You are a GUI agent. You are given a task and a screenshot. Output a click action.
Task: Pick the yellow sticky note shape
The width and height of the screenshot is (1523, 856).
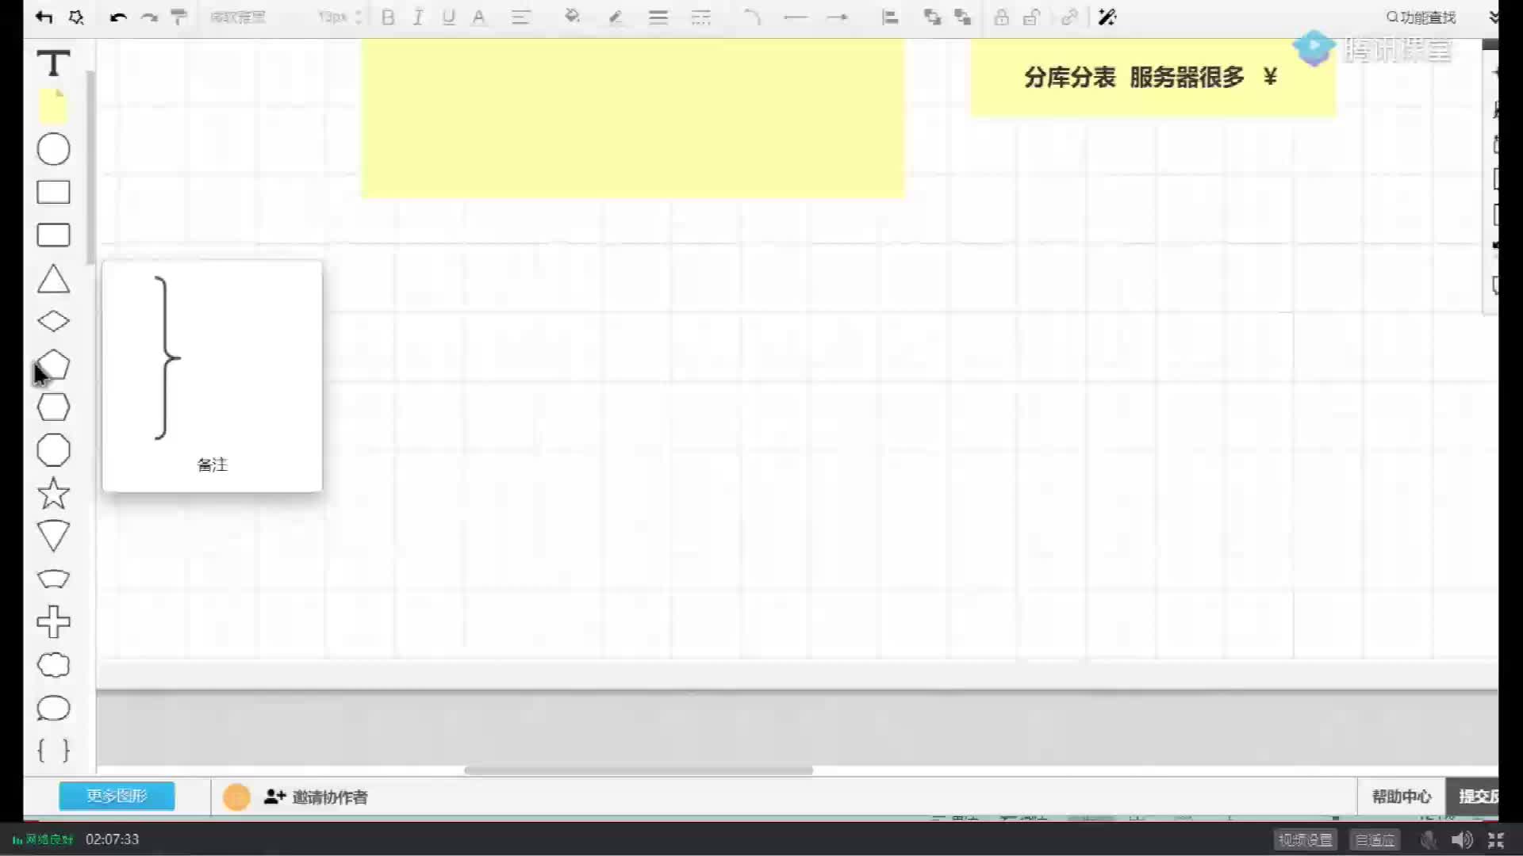tap(53, 106)
